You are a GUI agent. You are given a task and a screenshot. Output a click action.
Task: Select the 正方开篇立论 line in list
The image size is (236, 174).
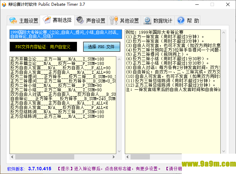[57, 59]
